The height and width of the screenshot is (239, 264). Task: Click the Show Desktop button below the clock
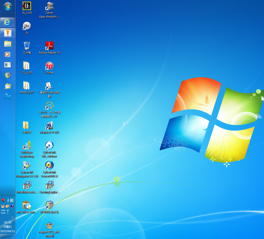(8, 236)
